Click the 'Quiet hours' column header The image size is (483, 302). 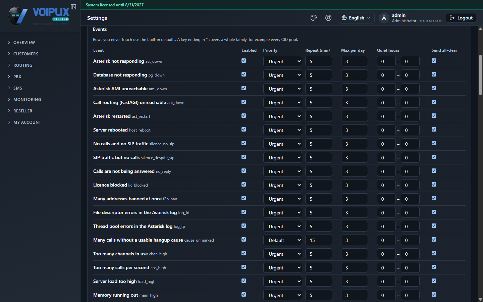pyautogui.click(x=388, y=50)
